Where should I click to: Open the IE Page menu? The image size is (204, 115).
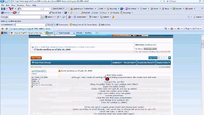(x=187, y=28)
